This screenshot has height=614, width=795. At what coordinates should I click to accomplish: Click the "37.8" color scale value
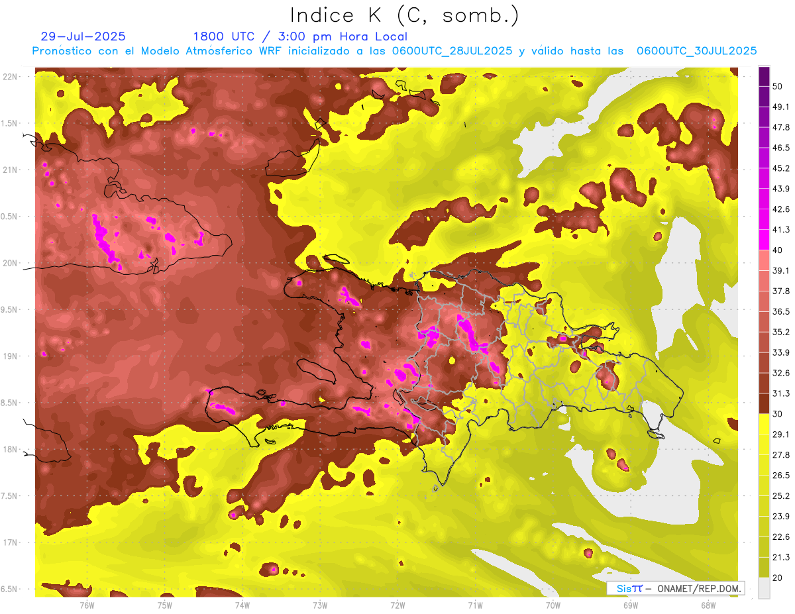coord(781,291)
